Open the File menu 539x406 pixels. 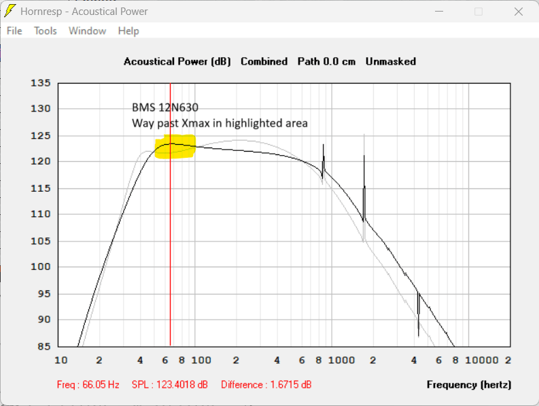(14, 31)
